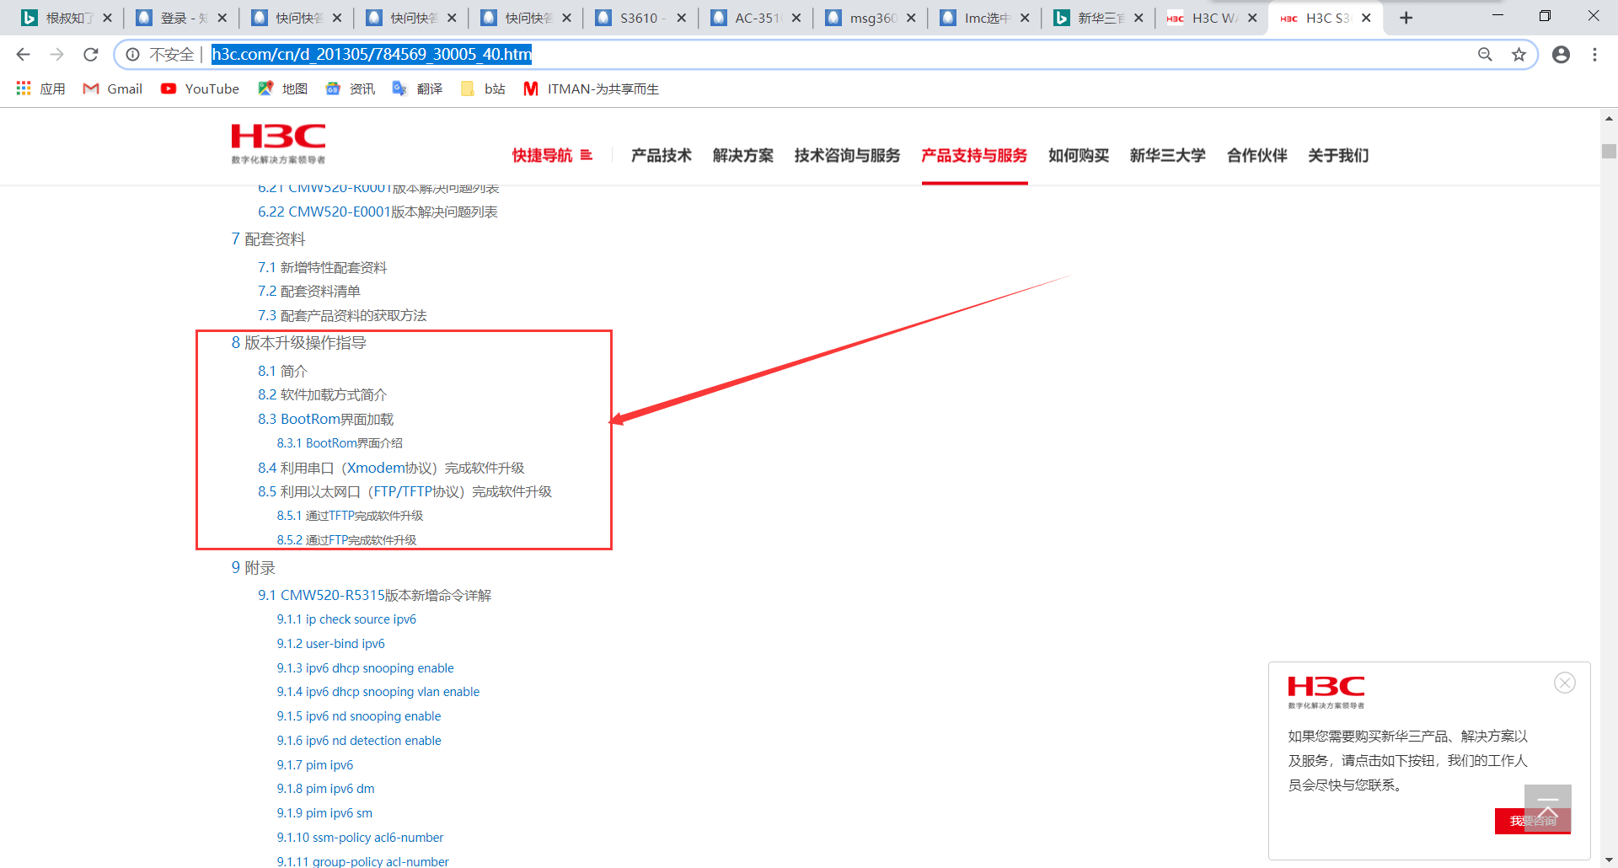Open link 8.3 BootRom界面加载

click(x=326, y=419)
